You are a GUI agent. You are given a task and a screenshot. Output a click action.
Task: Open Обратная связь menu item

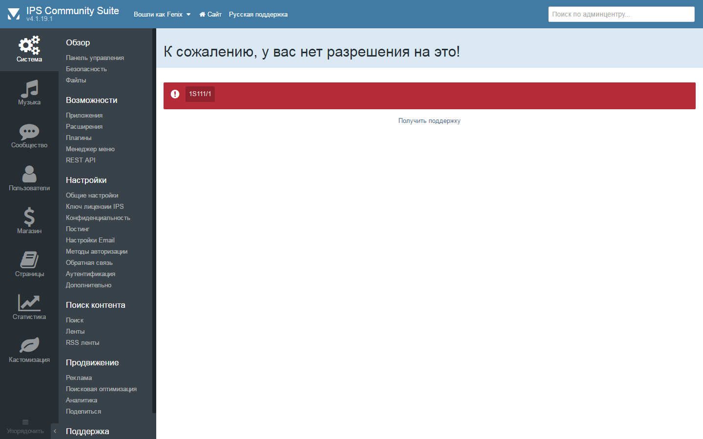[89, 262]
